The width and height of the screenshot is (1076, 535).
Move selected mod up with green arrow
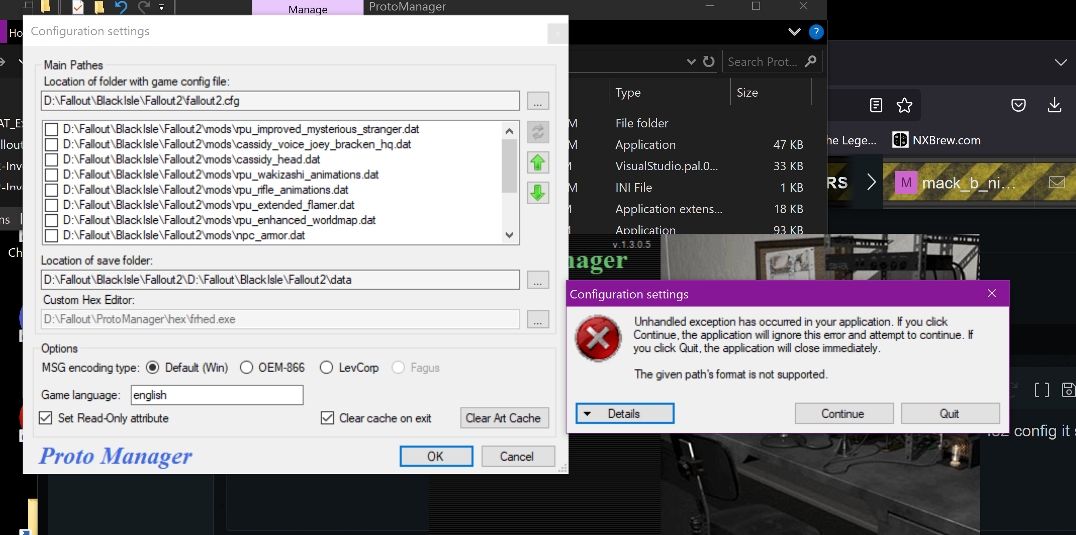point(537,163)
